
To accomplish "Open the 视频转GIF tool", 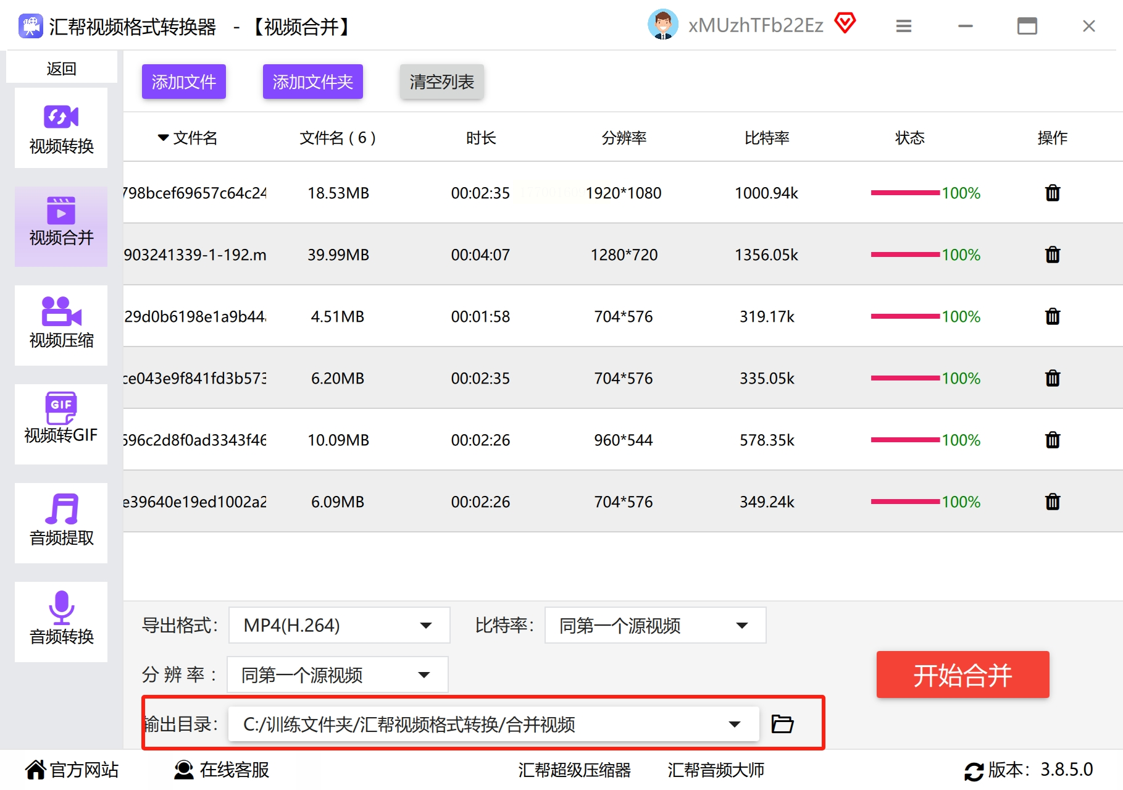I will tap(61, 424).
